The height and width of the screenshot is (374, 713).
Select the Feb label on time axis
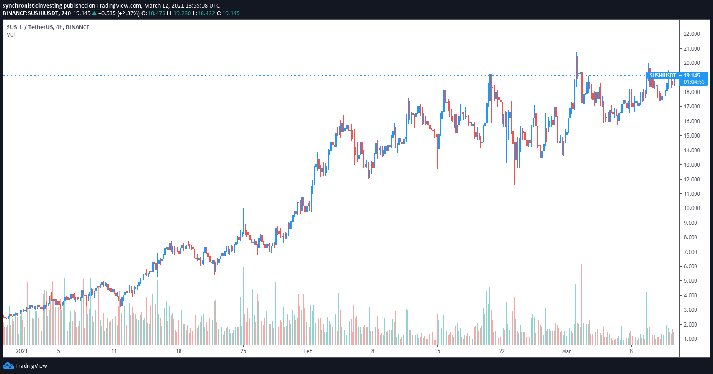click(x=308, y=351)
